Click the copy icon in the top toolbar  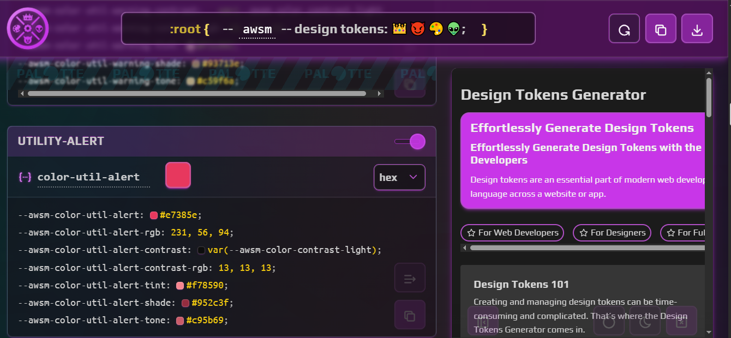click(661, 28)
